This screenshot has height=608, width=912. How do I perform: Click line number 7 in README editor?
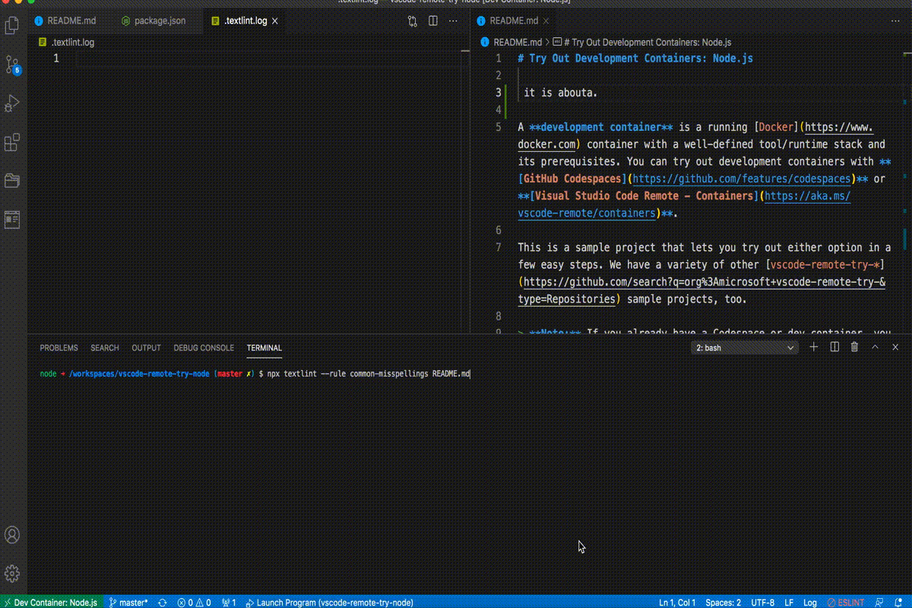tap(499, 248)
